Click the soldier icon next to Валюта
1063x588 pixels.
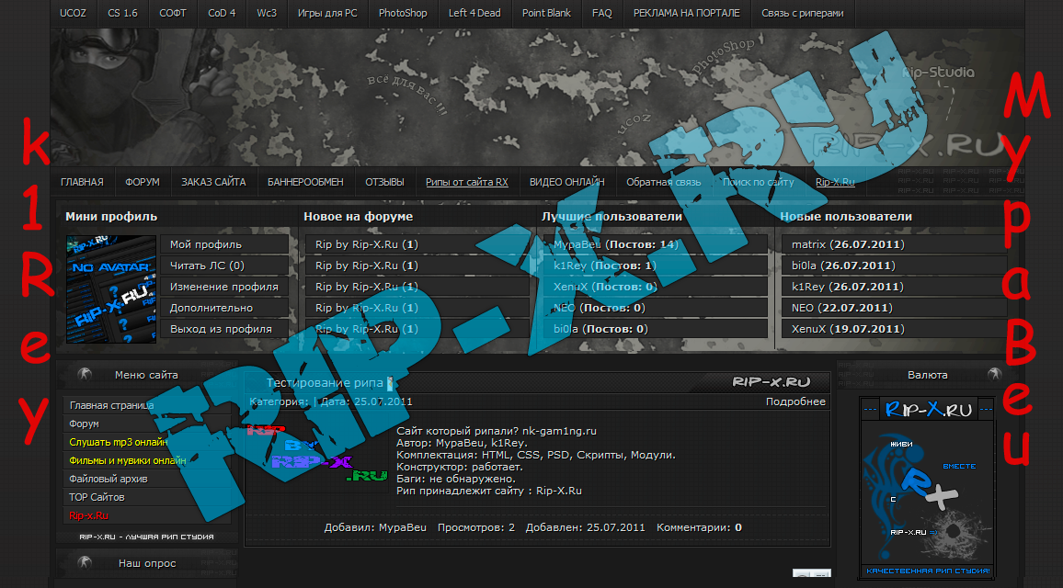pos(993,375)
